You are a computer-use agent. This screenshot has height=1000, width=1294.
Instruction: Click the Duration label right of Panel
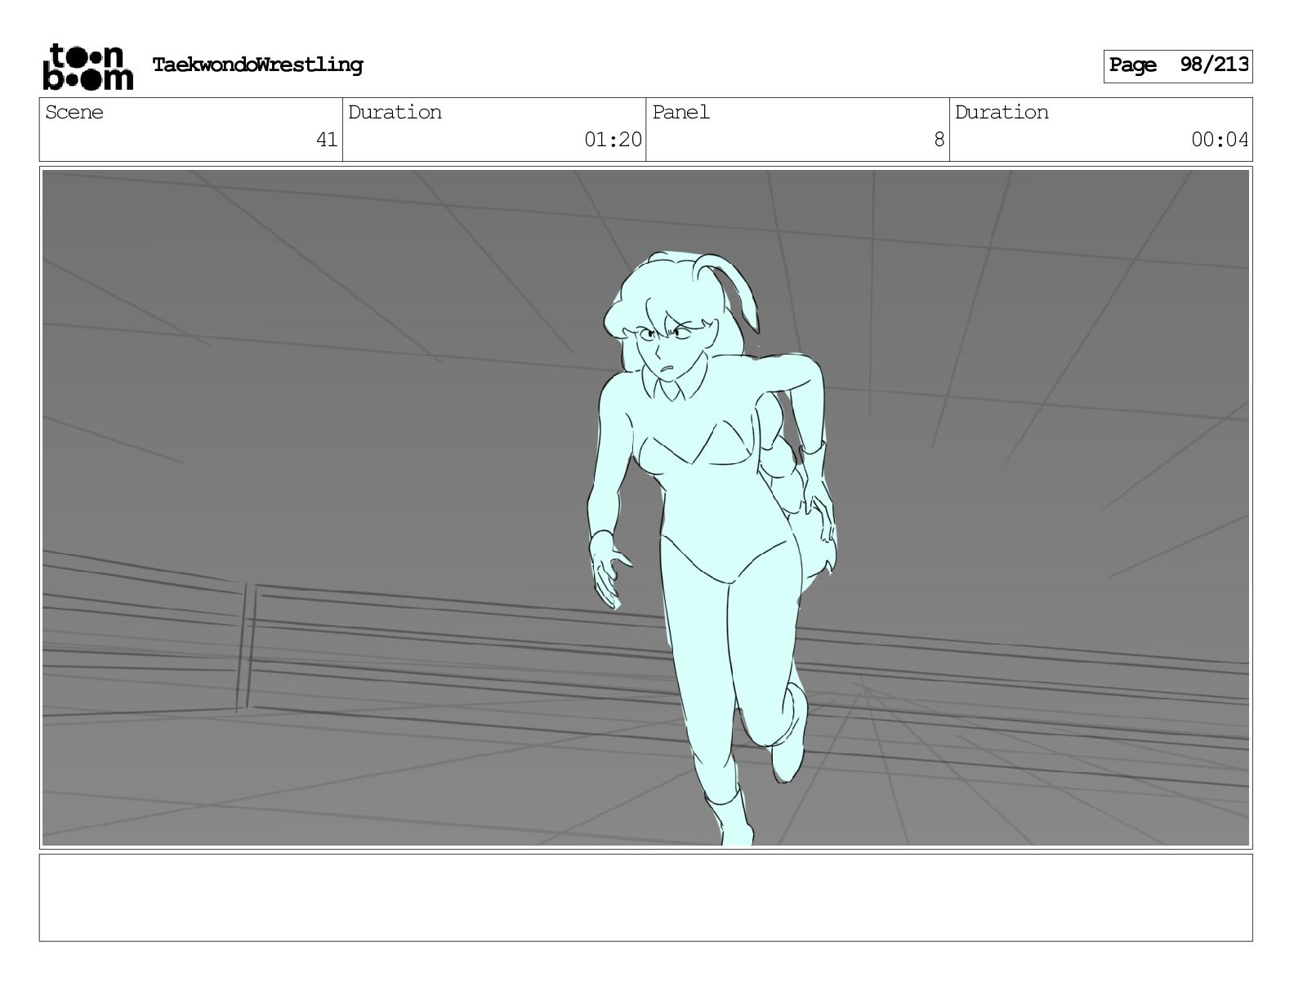tap(1002, 113)
